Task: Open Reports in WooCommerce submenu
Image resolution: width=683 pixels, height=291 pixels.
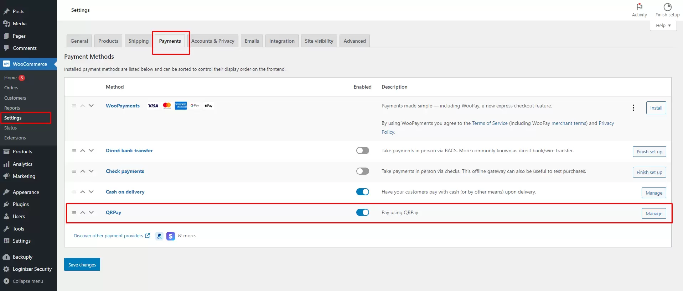Action: [x=12, y=108]
